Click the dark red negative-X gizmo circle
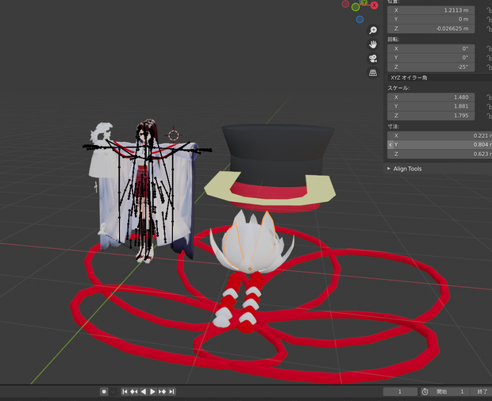The height and width of the screenshot is (401, 492). (345, 4)
